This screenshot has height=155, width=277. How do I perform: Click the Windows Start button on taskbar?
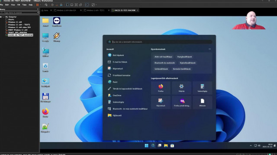click(x=146, y=146)
